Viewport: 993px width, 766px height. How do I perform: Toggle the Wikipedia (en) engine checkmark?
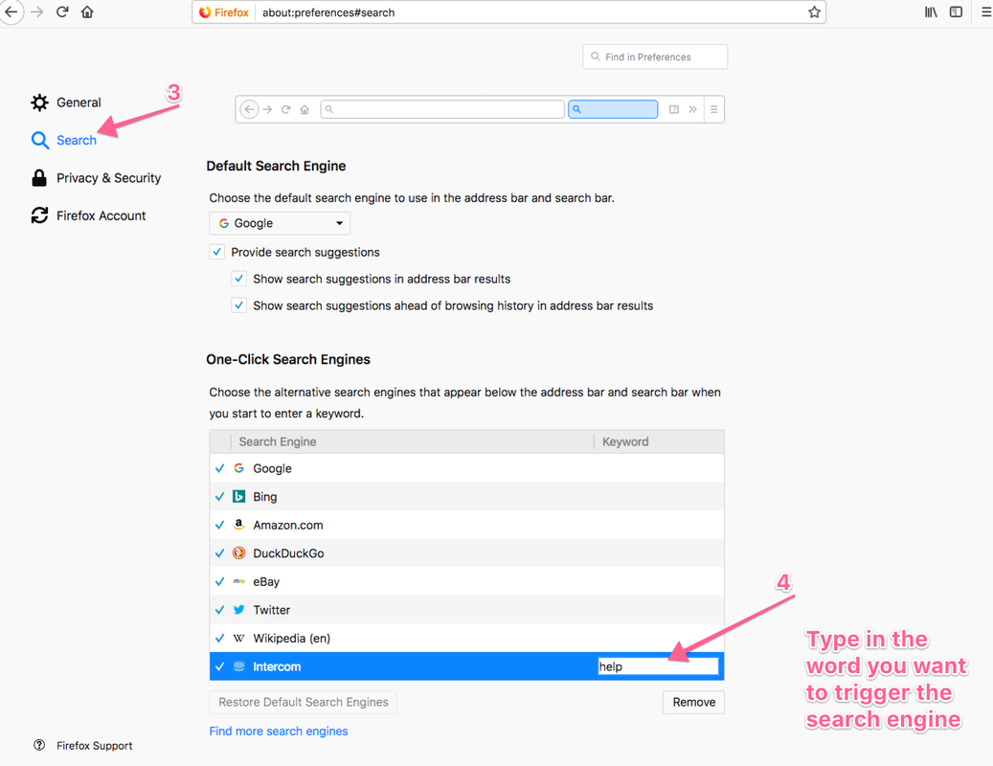click(219, 638)
